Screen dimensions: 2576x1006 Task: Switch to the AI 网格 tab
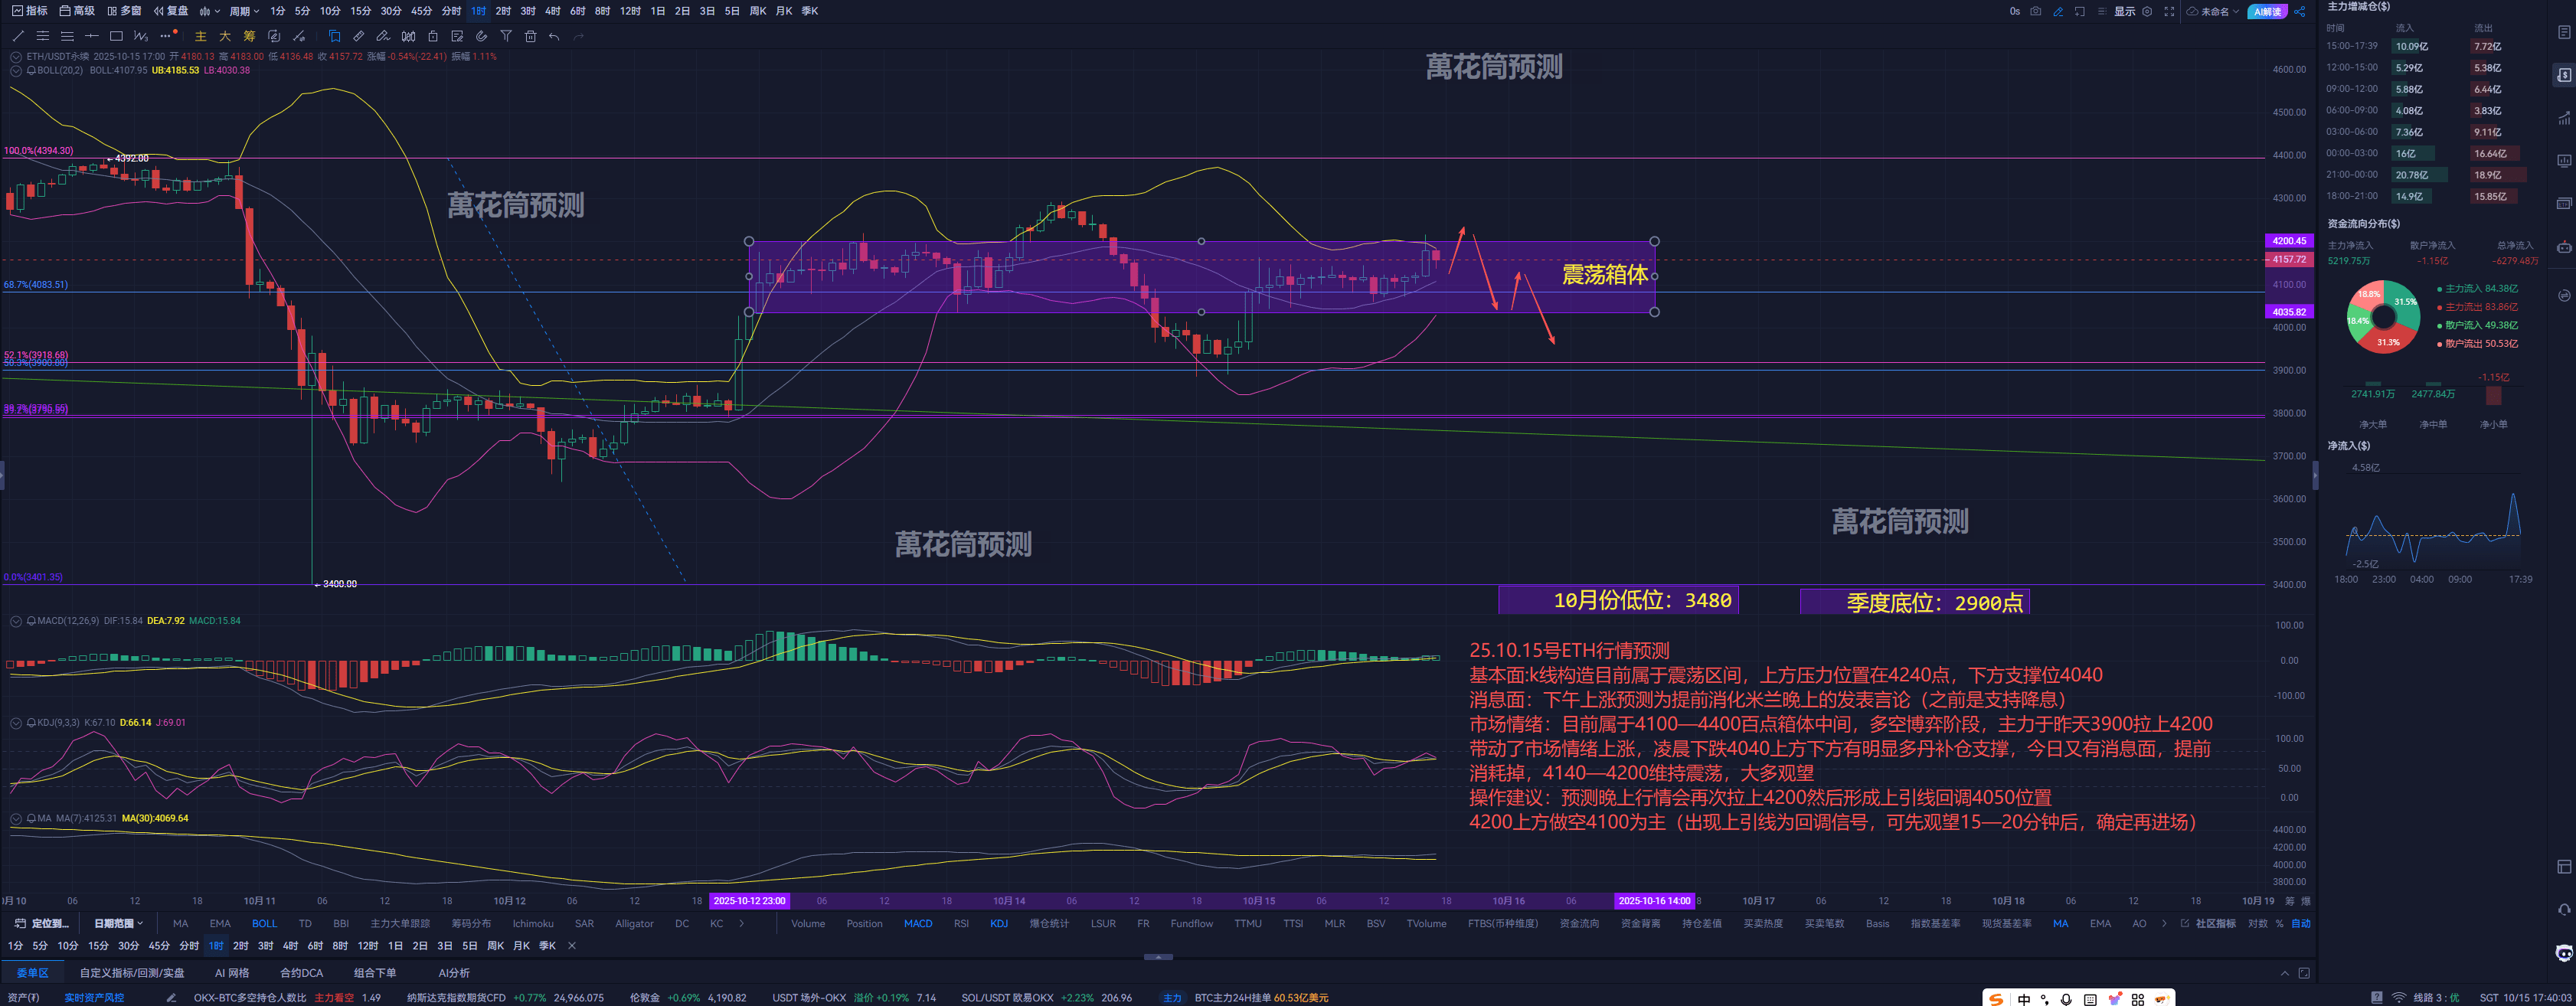point(231,972)
